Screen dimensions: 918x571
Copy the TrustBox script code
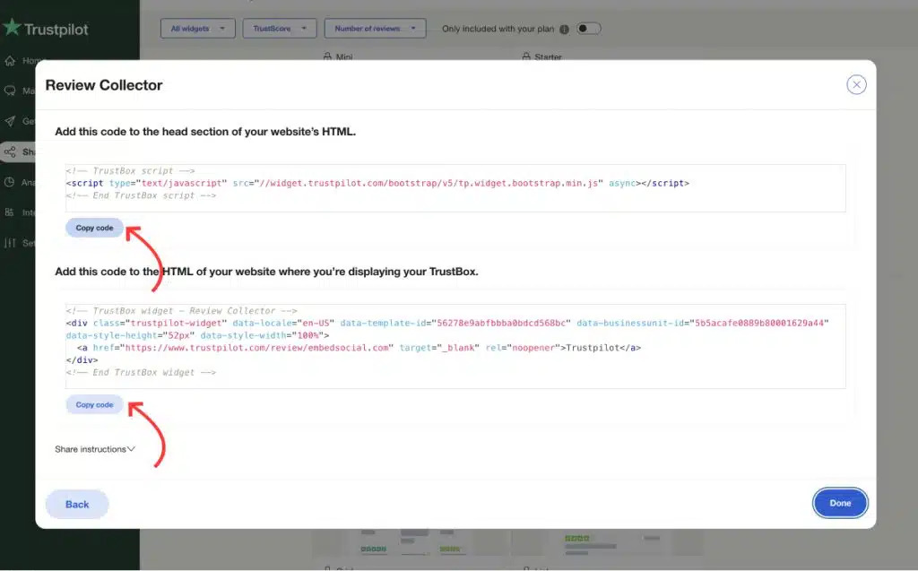[94, 228]
